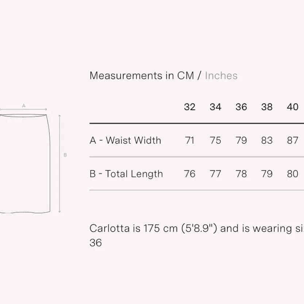
Task: Click the B - Total Length row label
Action: click(x=126, y=174)
